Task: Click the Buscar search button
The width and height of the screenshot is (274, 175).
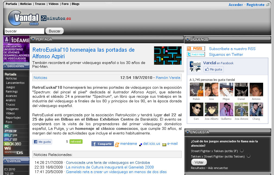Action: pyautogui.click(x=55, y=31)
